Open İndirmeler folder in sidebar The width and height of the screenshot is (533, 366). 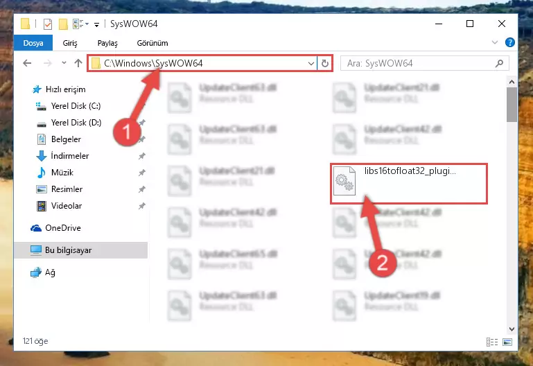(62, 156)
